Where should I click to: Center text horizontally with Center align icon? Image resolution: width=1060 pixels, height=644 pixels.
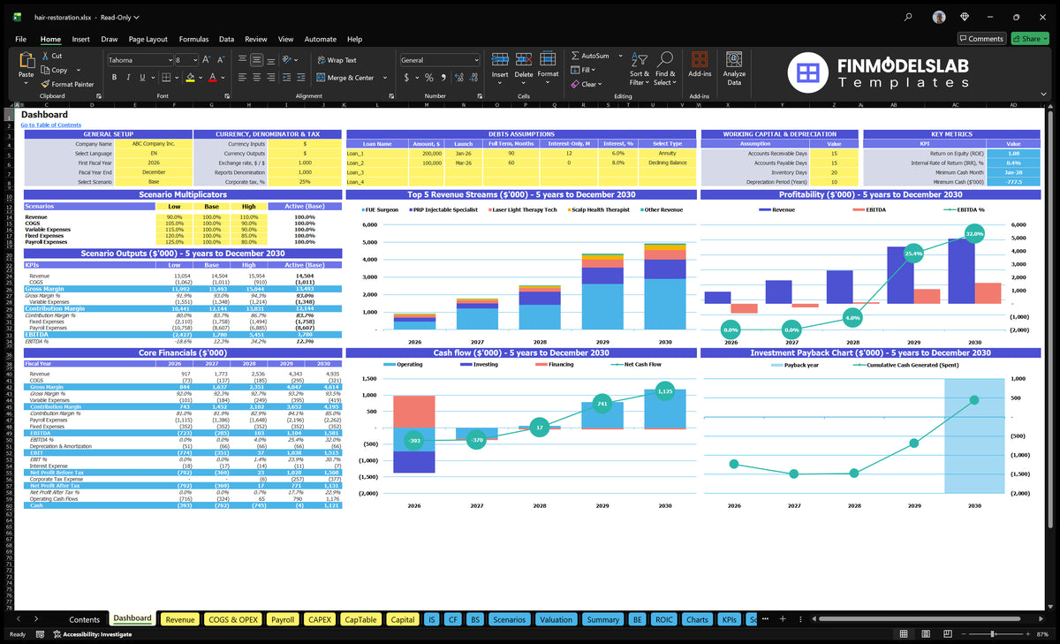[256, 78]
